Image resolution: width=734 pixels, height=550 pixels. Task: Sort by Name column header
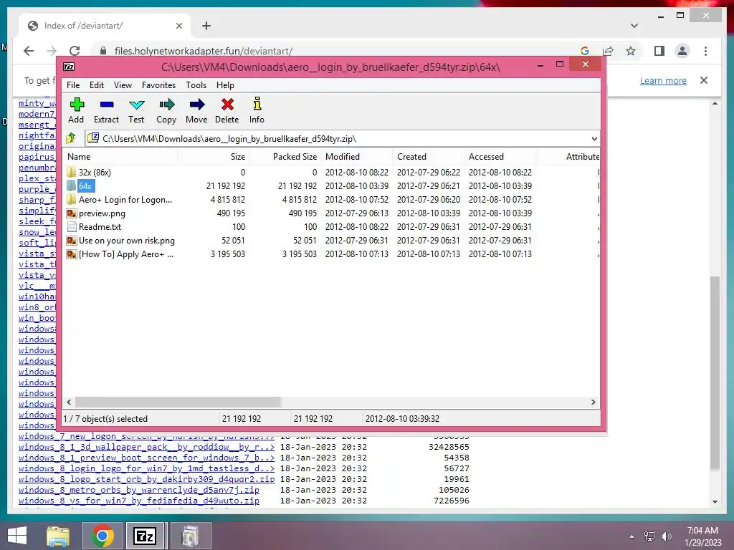click(120, 157)
